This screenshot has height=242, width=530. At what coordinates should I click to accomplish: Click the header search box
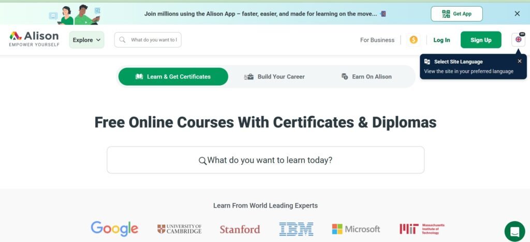click(x=148, y=40)
